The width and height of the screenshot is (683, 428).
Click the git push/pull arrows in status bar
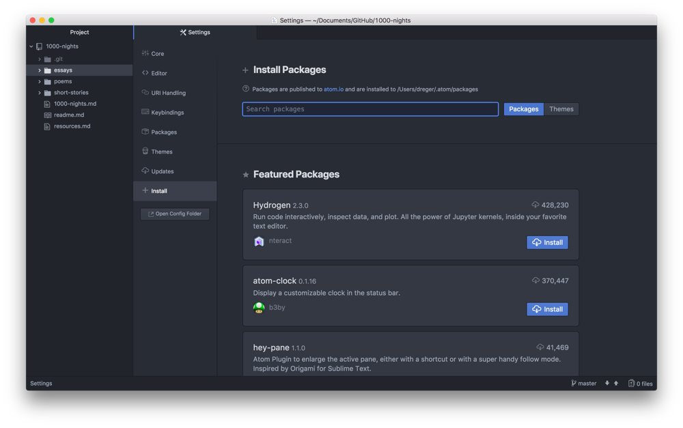click(611, 384)
